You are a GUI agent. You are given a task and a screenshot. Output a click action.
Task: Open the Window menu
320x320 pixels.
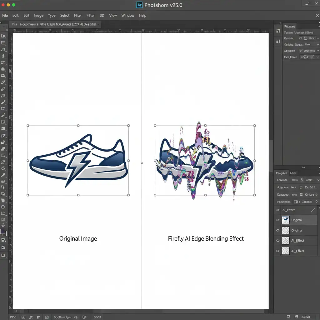coord(128,15)
